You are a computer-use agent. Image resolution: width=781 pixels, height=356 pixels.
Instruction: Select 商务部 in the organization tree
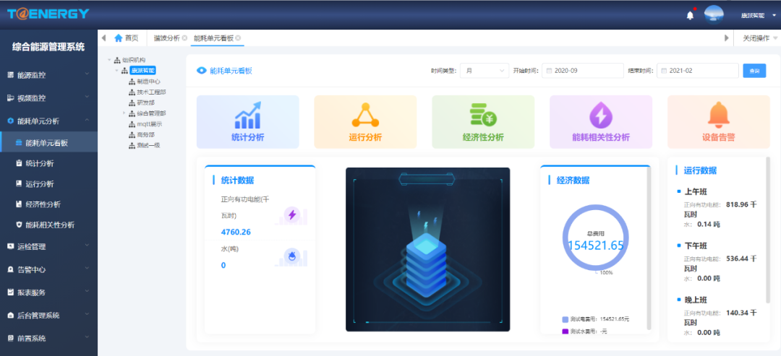[145, 135]
